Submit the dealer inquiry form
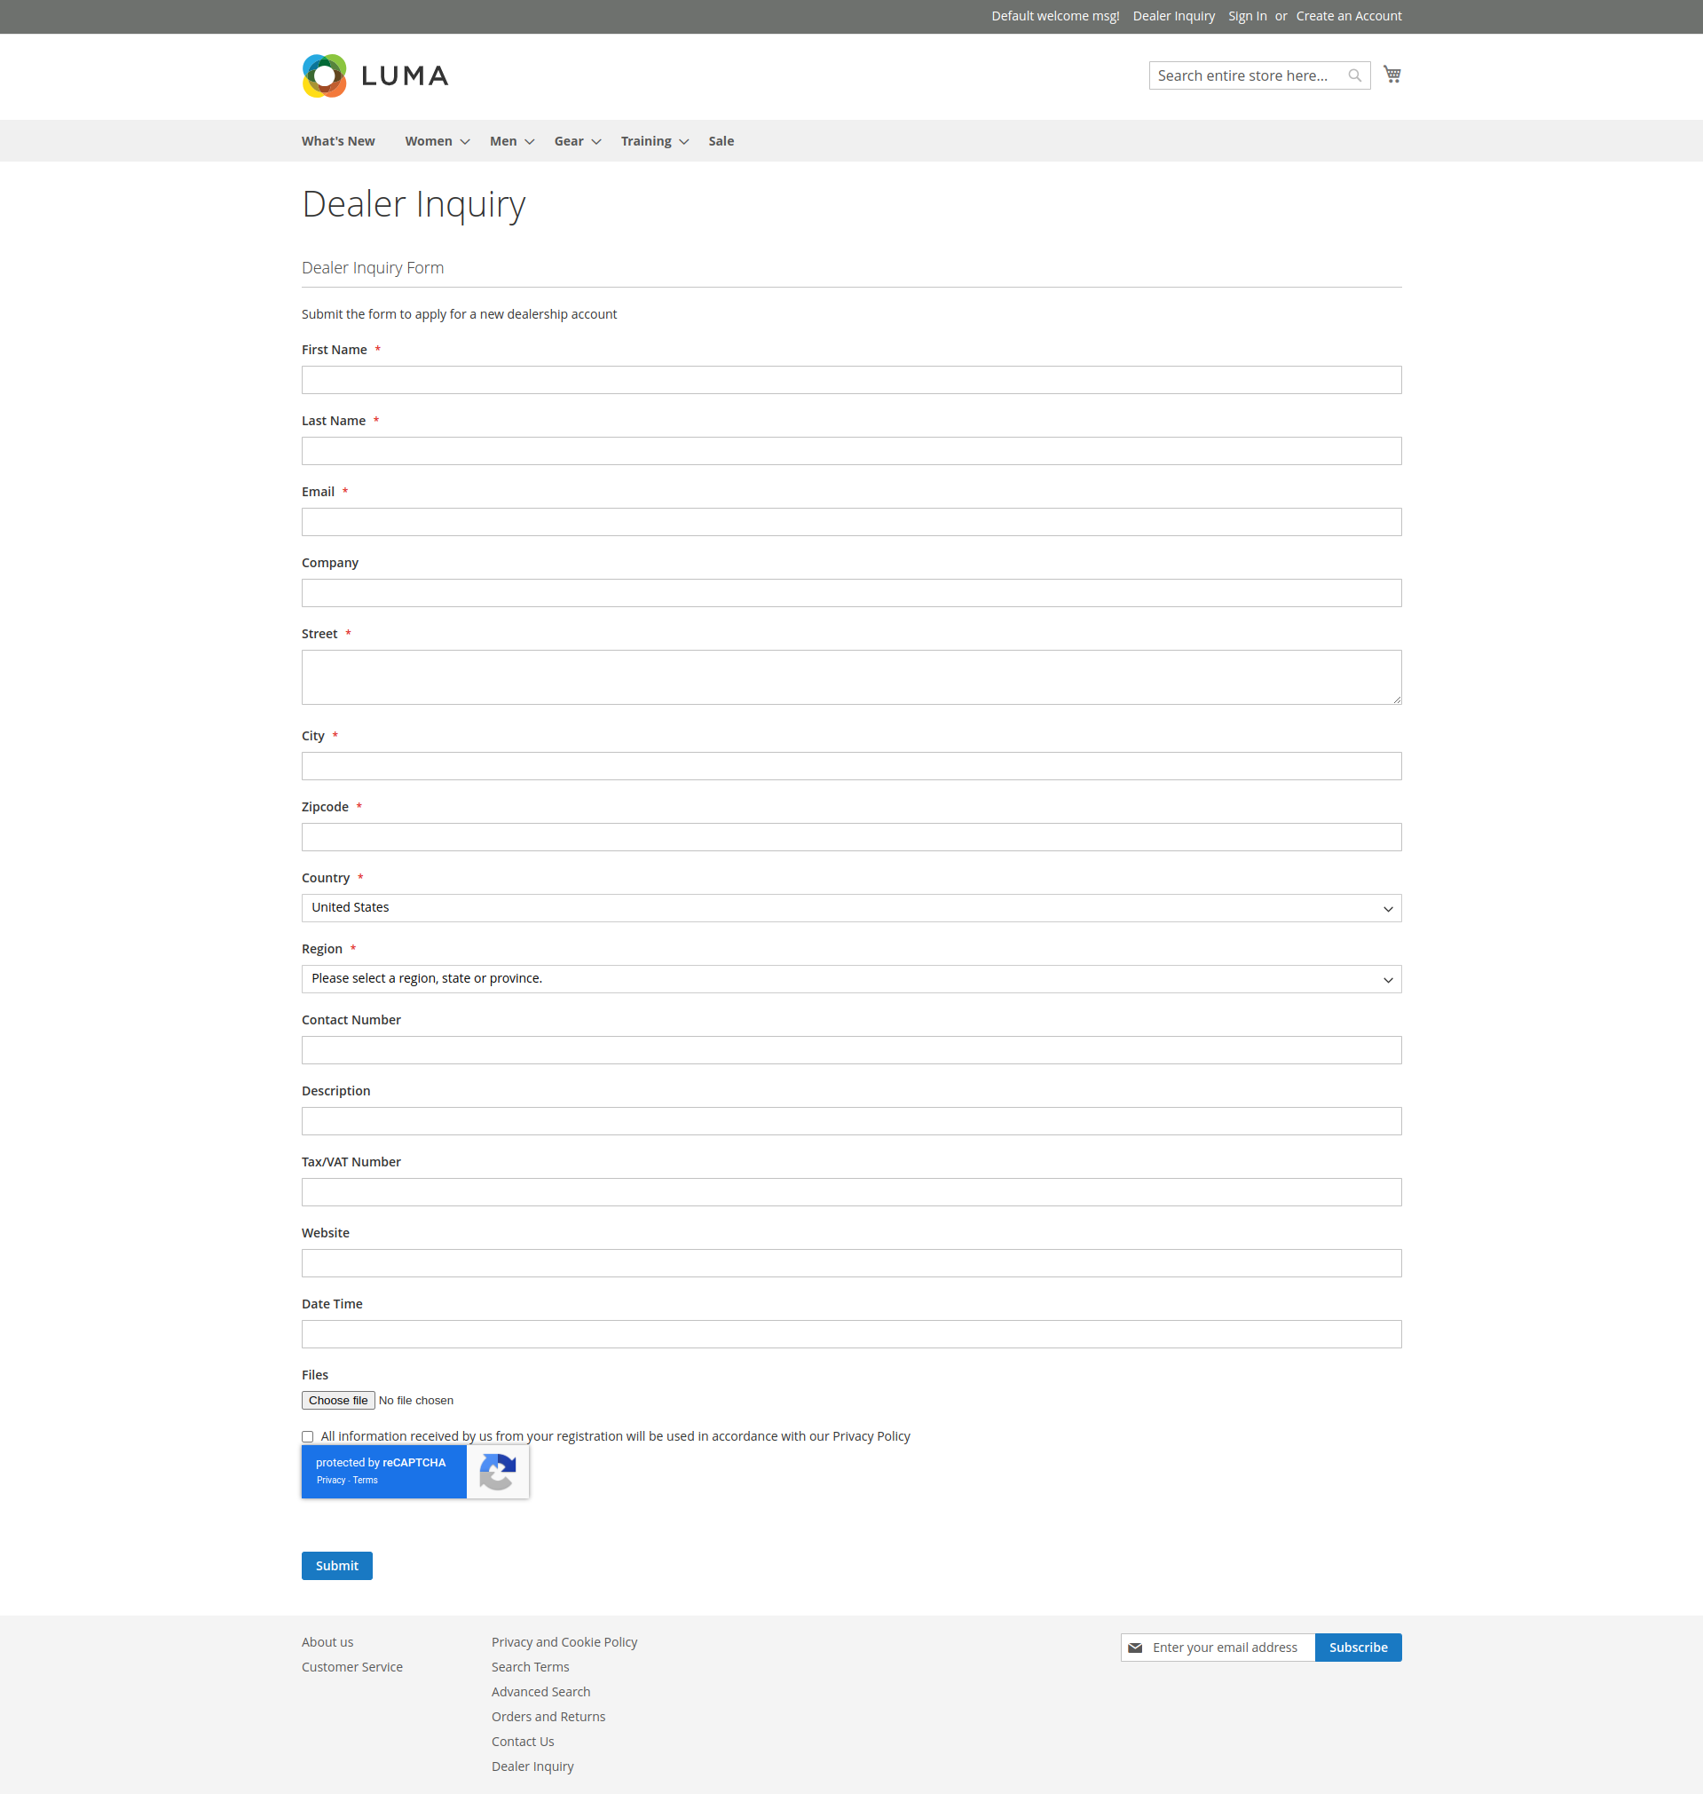The height and width of the screenshot is (1794, 1703). coord(337,1565)
